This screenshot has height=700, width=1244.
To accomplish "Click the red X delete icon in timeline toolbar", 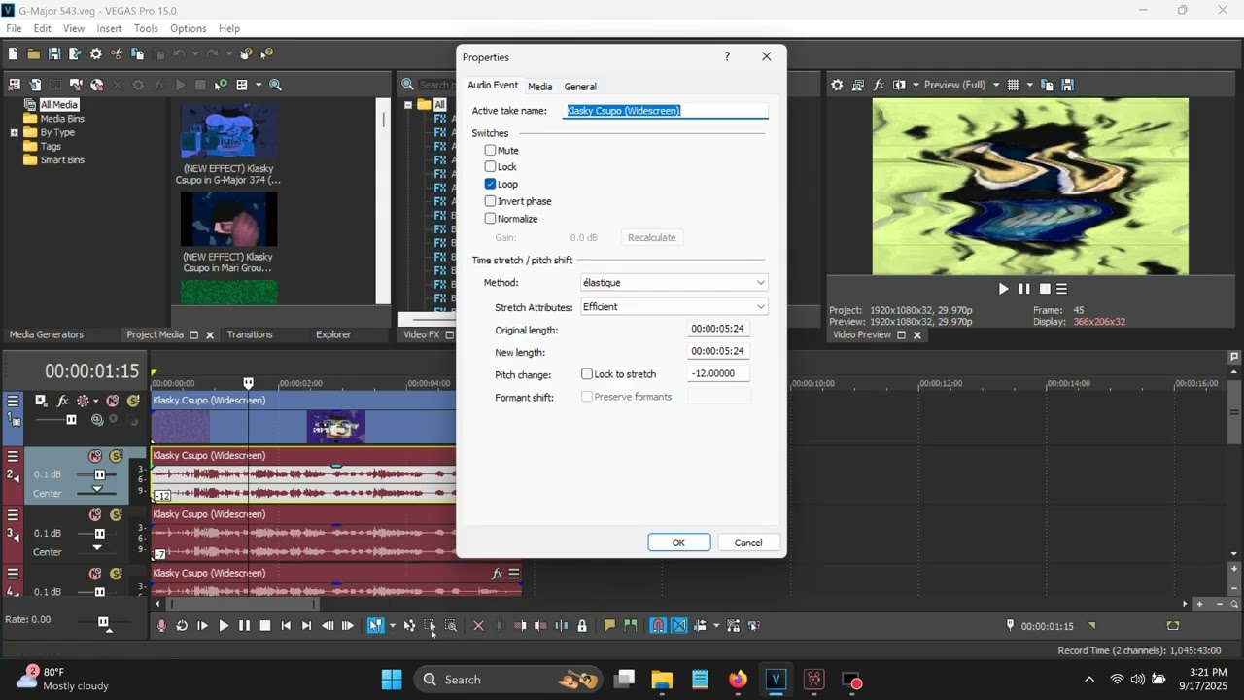I will click(x=478, y=626).
